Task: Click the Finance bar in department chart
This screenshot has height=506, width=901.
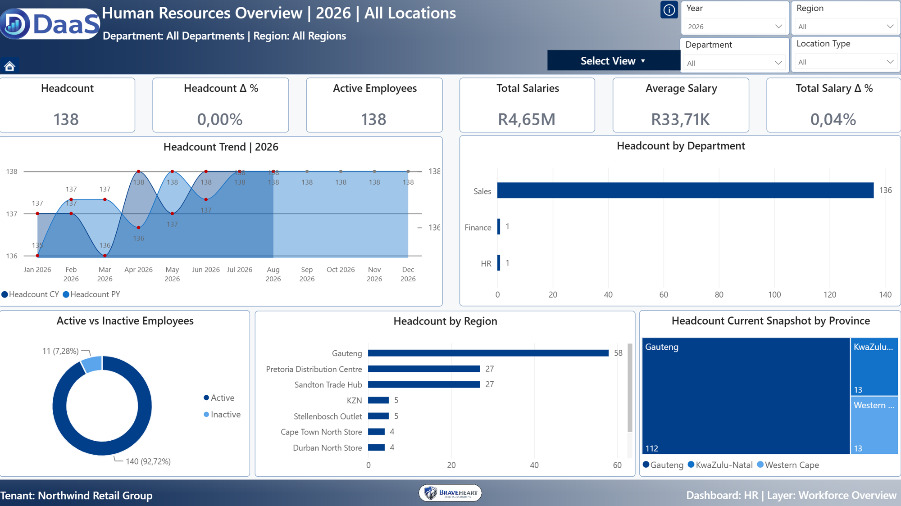Action: click(x=499, y=226)
